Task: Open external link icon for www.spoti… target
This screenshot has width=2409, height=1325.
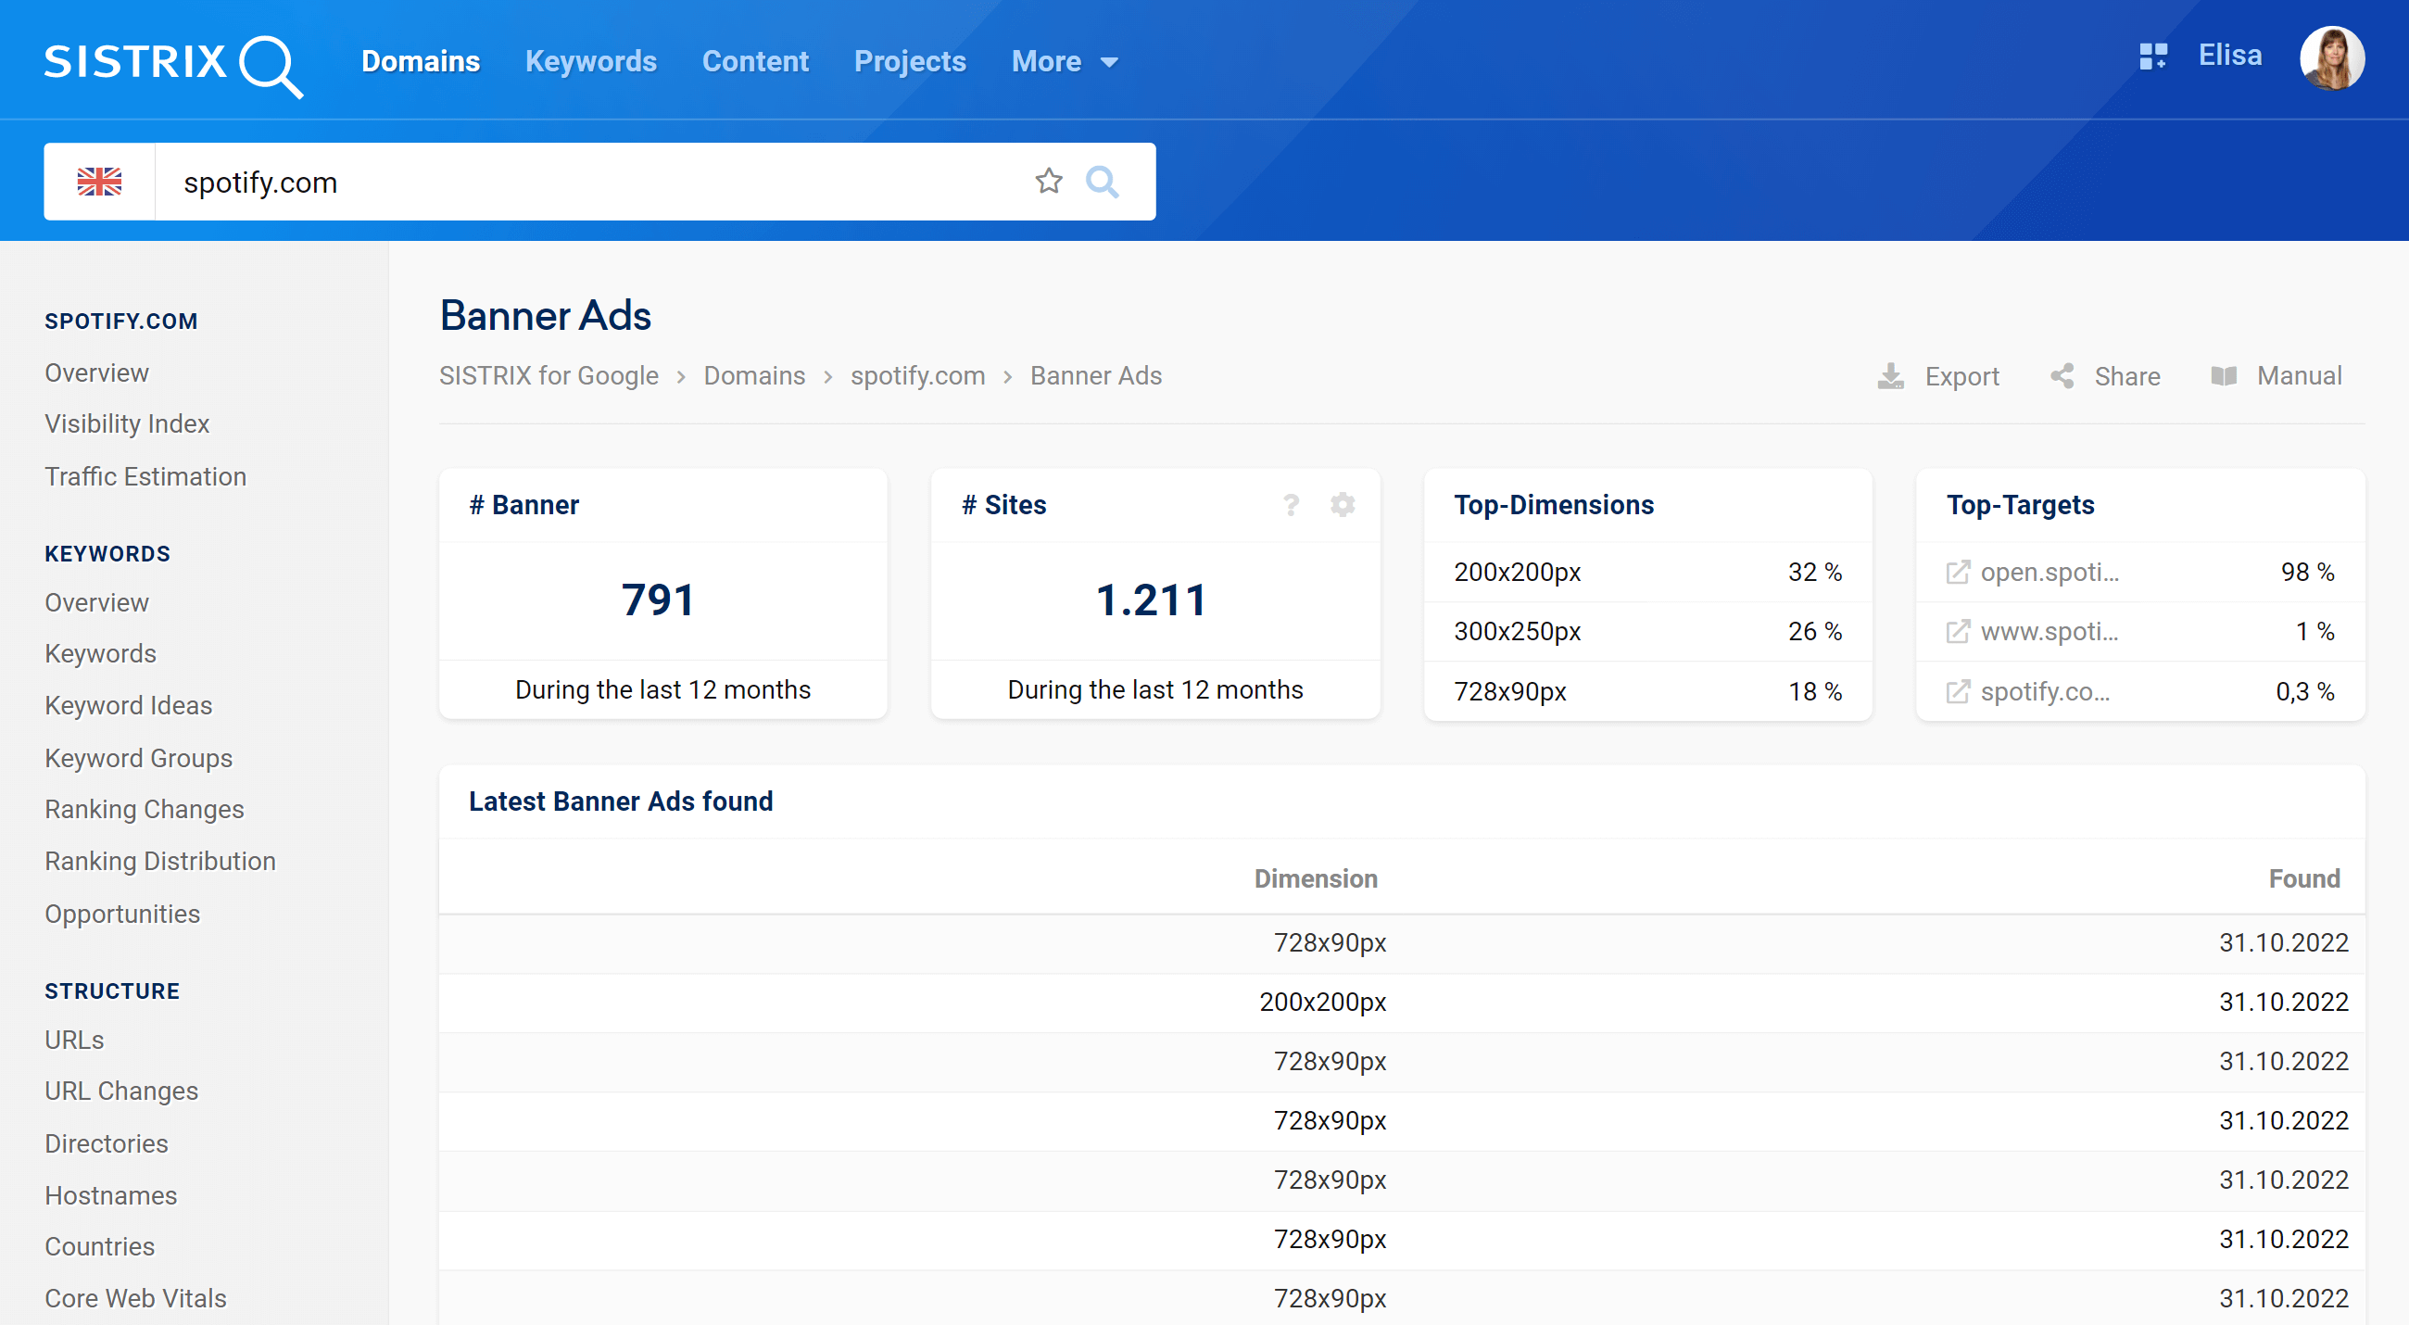Action: (x=1957, y=632)
